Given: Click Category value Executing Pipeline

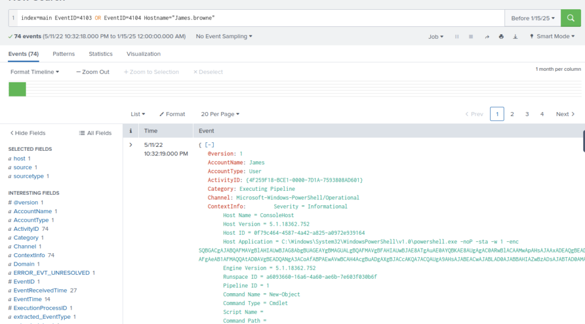Looking at the screenshot, I should click(x=267, y=189).
